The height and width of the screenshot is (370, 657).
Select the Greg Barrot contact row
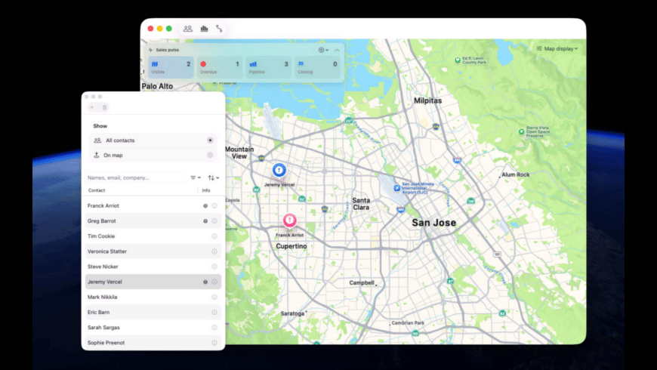click(x=153, y=220)
